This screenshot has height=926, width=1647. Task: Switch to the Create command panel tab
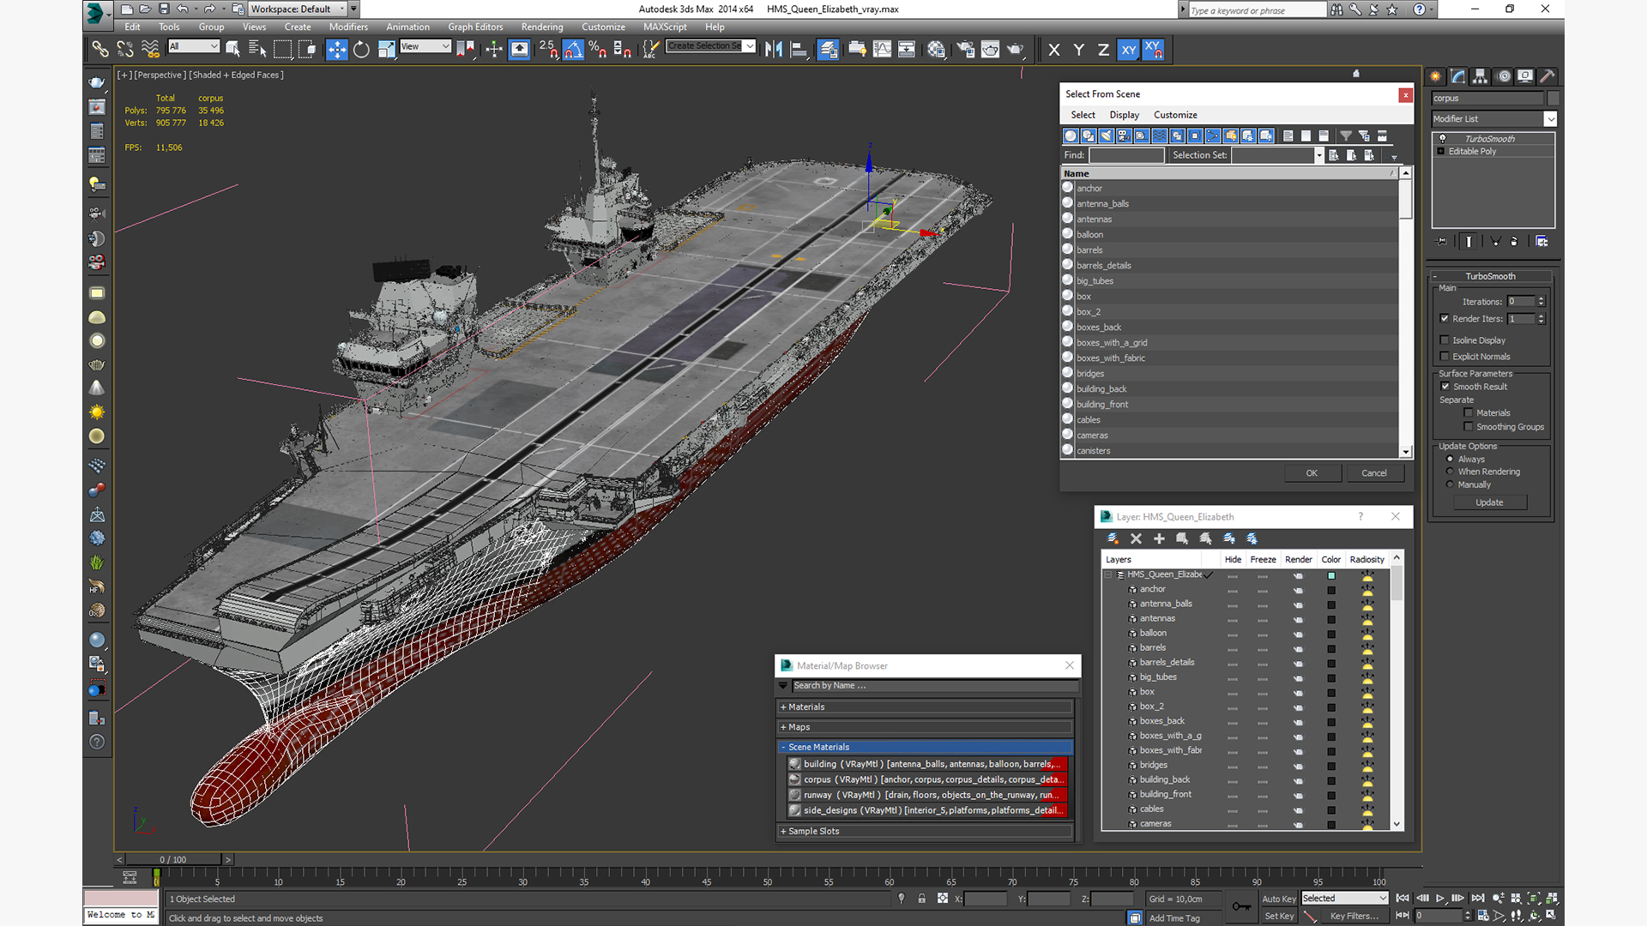(1436, 76)
